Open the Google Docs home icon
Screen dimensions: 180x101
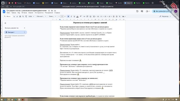(4, 12)
